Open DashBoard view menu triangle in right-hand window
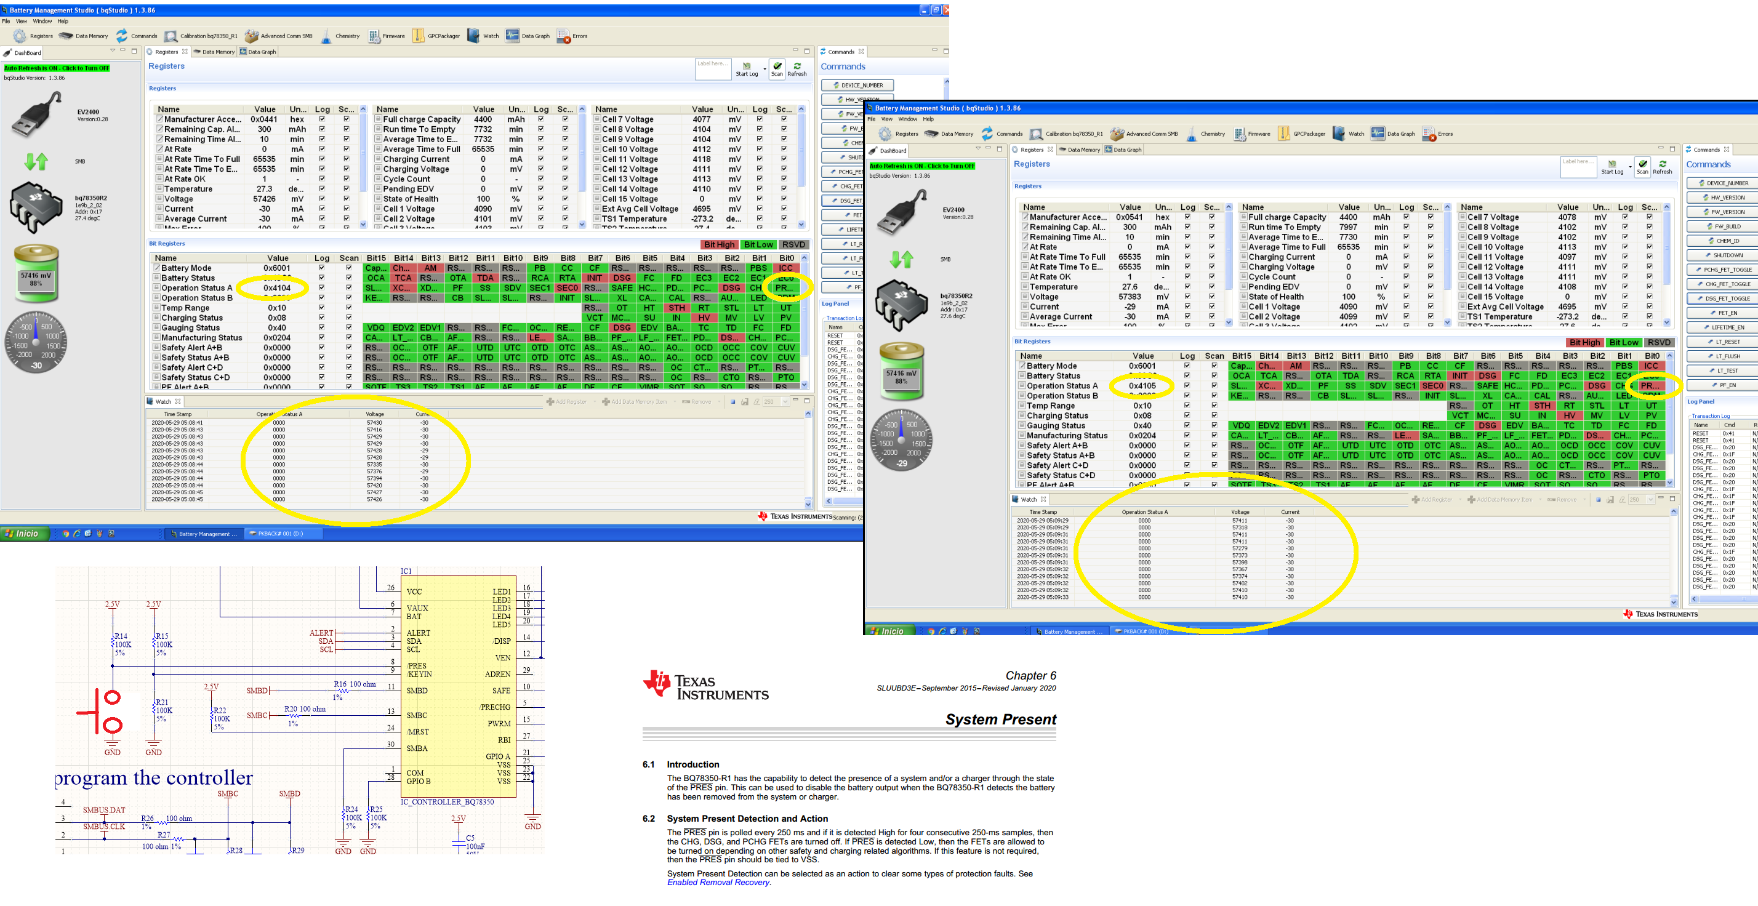The height and width of the screenshot is (906, 1758). 978,149
